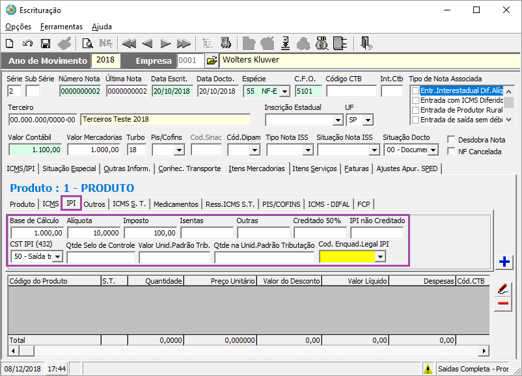Viewport: 522px width, 376px height.
Task: Click the IPI Alíquota field showing 10,0000
Action: pos(93,233)
